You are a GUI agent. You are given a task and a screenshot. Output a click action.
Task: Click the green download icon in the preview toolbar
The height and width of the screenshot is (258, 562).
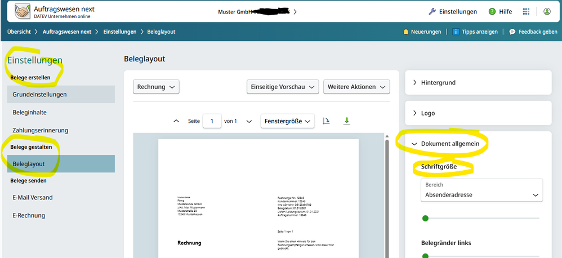pos(346,121)
